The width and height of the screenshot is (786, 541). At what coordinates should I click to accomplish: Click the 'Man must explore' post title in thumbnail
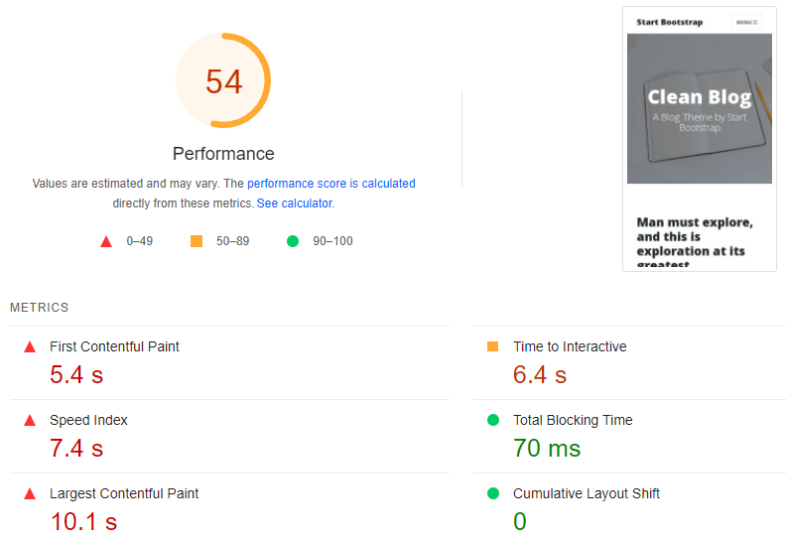(695, 242)
